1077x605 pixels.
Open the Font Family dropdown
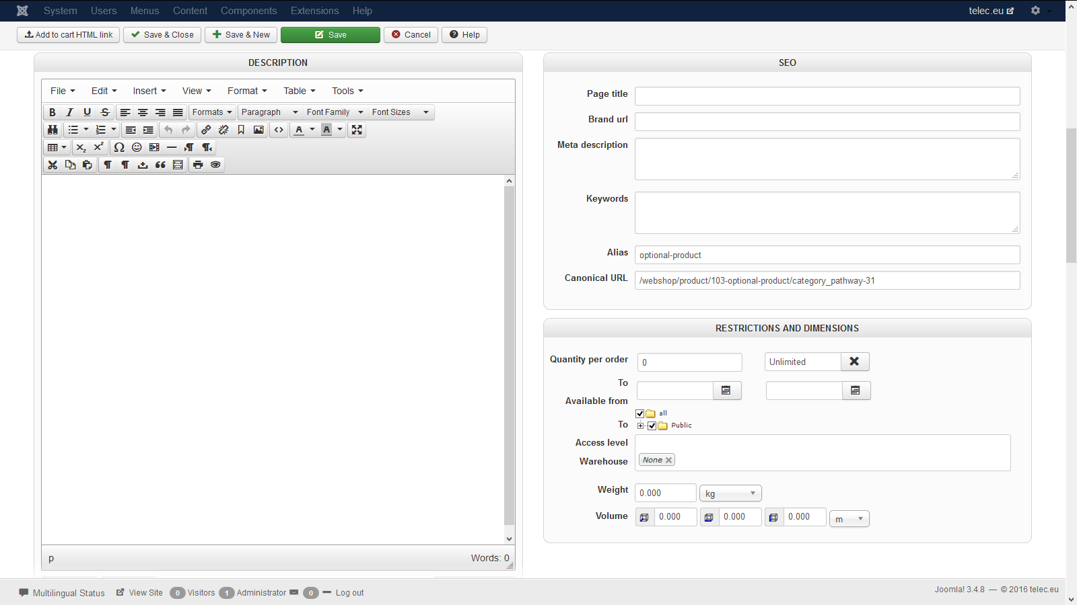(x=335, y=112)
